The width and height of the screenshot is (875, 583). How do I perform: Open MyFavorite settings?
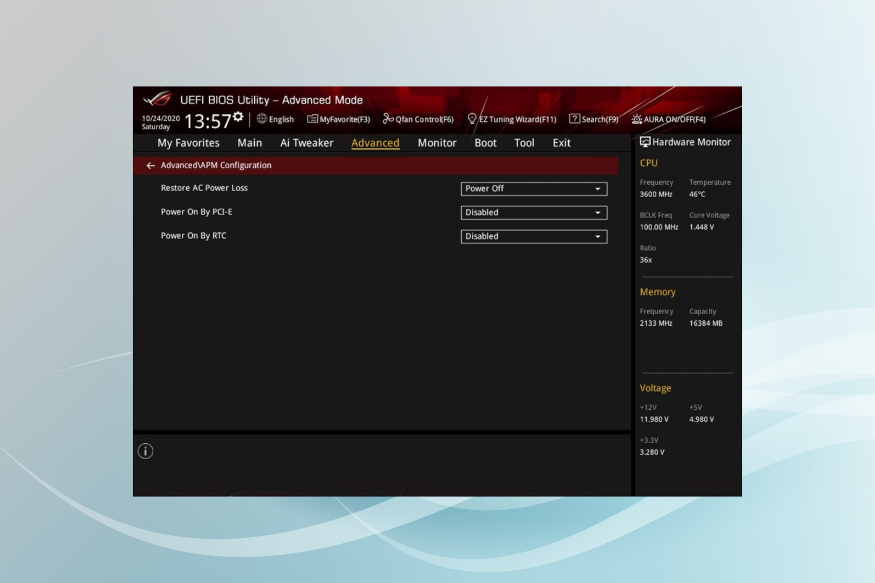339,119
